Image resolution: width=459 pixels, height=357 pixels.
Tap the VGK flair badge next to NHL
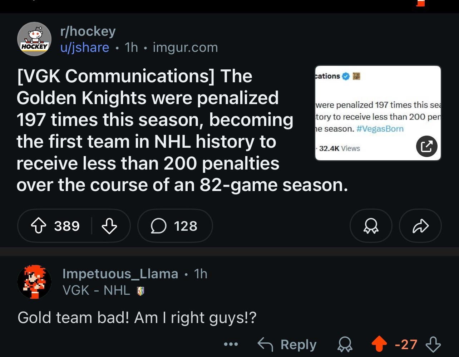pos(140,290)
